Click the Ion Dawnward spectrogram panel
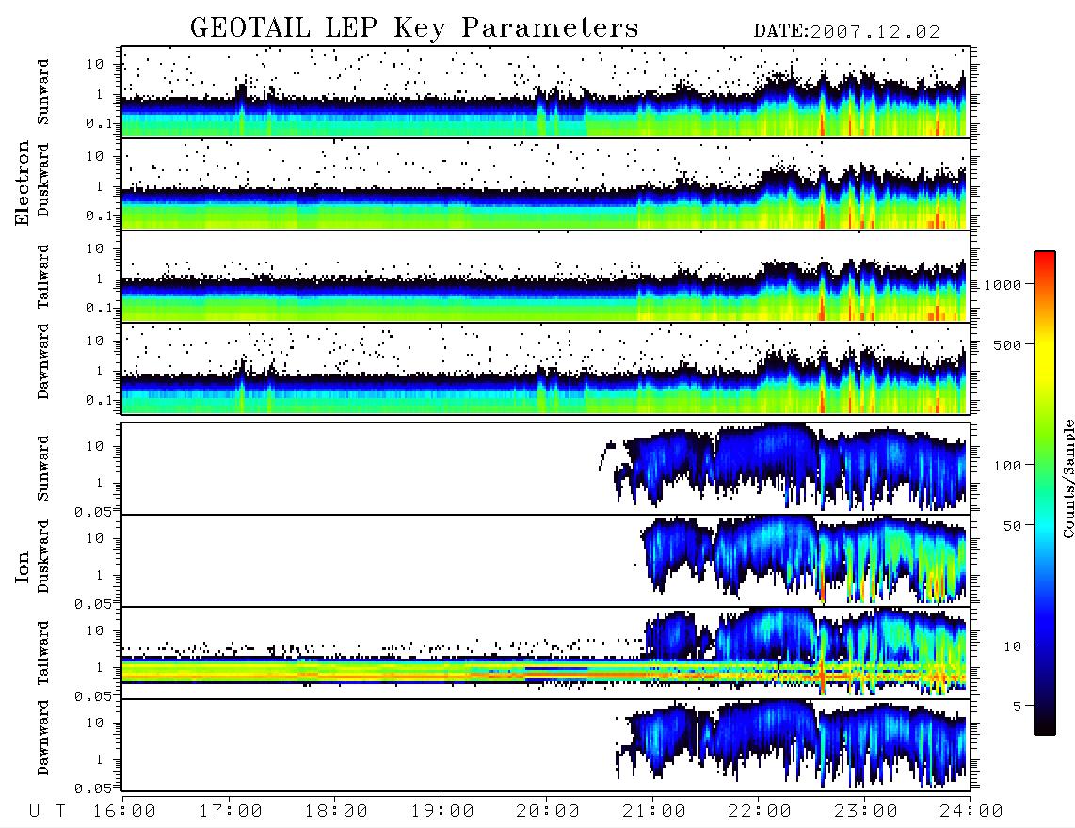Screen dimensions: 1075x828 pyautogui.click(x=546, y=745)
